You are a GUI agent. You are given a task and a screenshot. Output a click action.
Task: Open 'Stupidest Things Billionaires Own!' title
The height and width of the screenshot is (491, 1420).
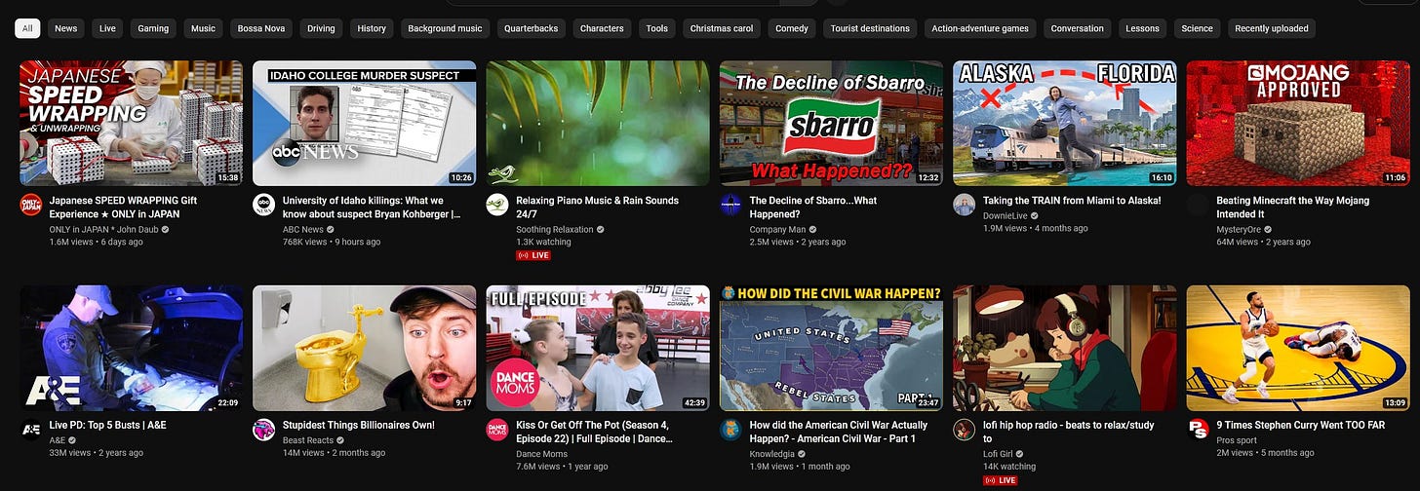point(359,426)
